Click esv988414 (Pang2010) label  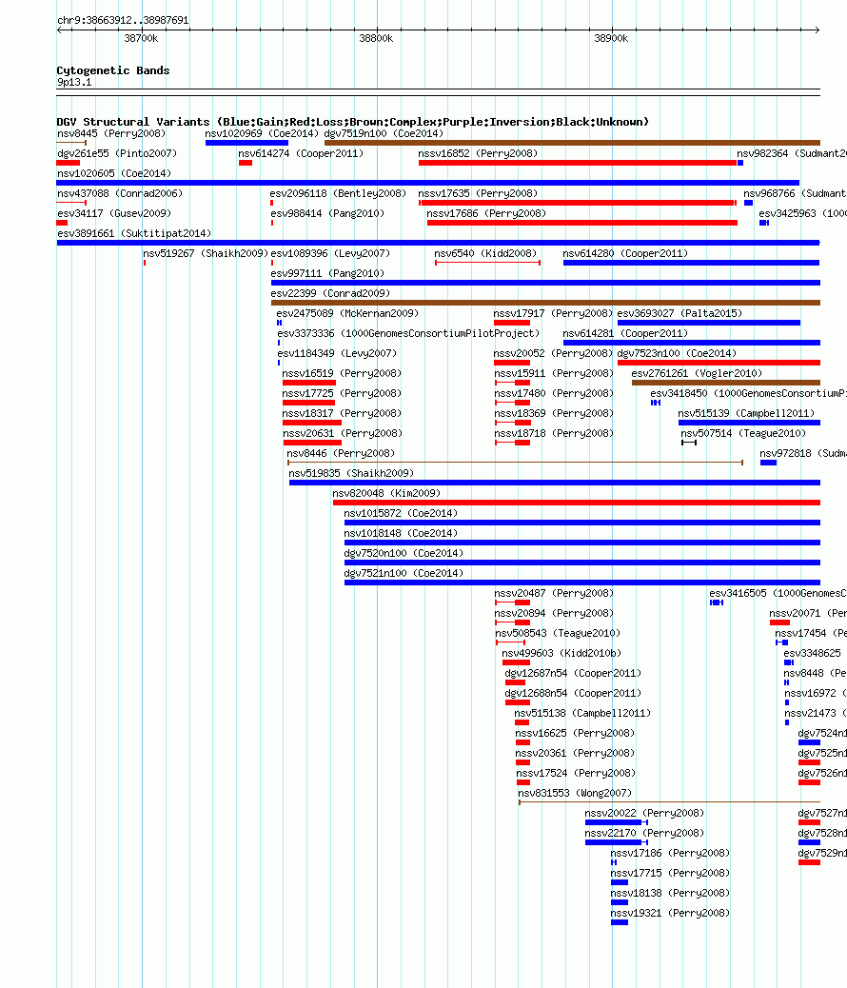[x=327, y=213]
